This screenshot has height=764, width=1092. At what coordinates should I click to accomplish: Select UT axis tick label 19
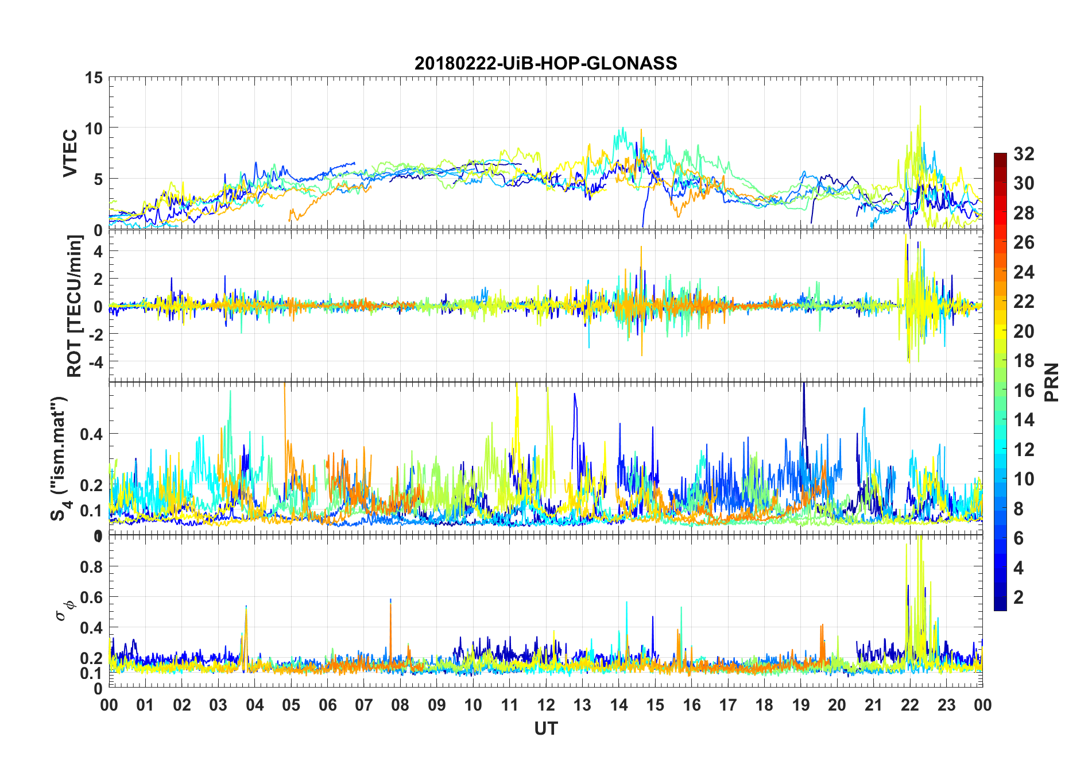click(801, 705)
